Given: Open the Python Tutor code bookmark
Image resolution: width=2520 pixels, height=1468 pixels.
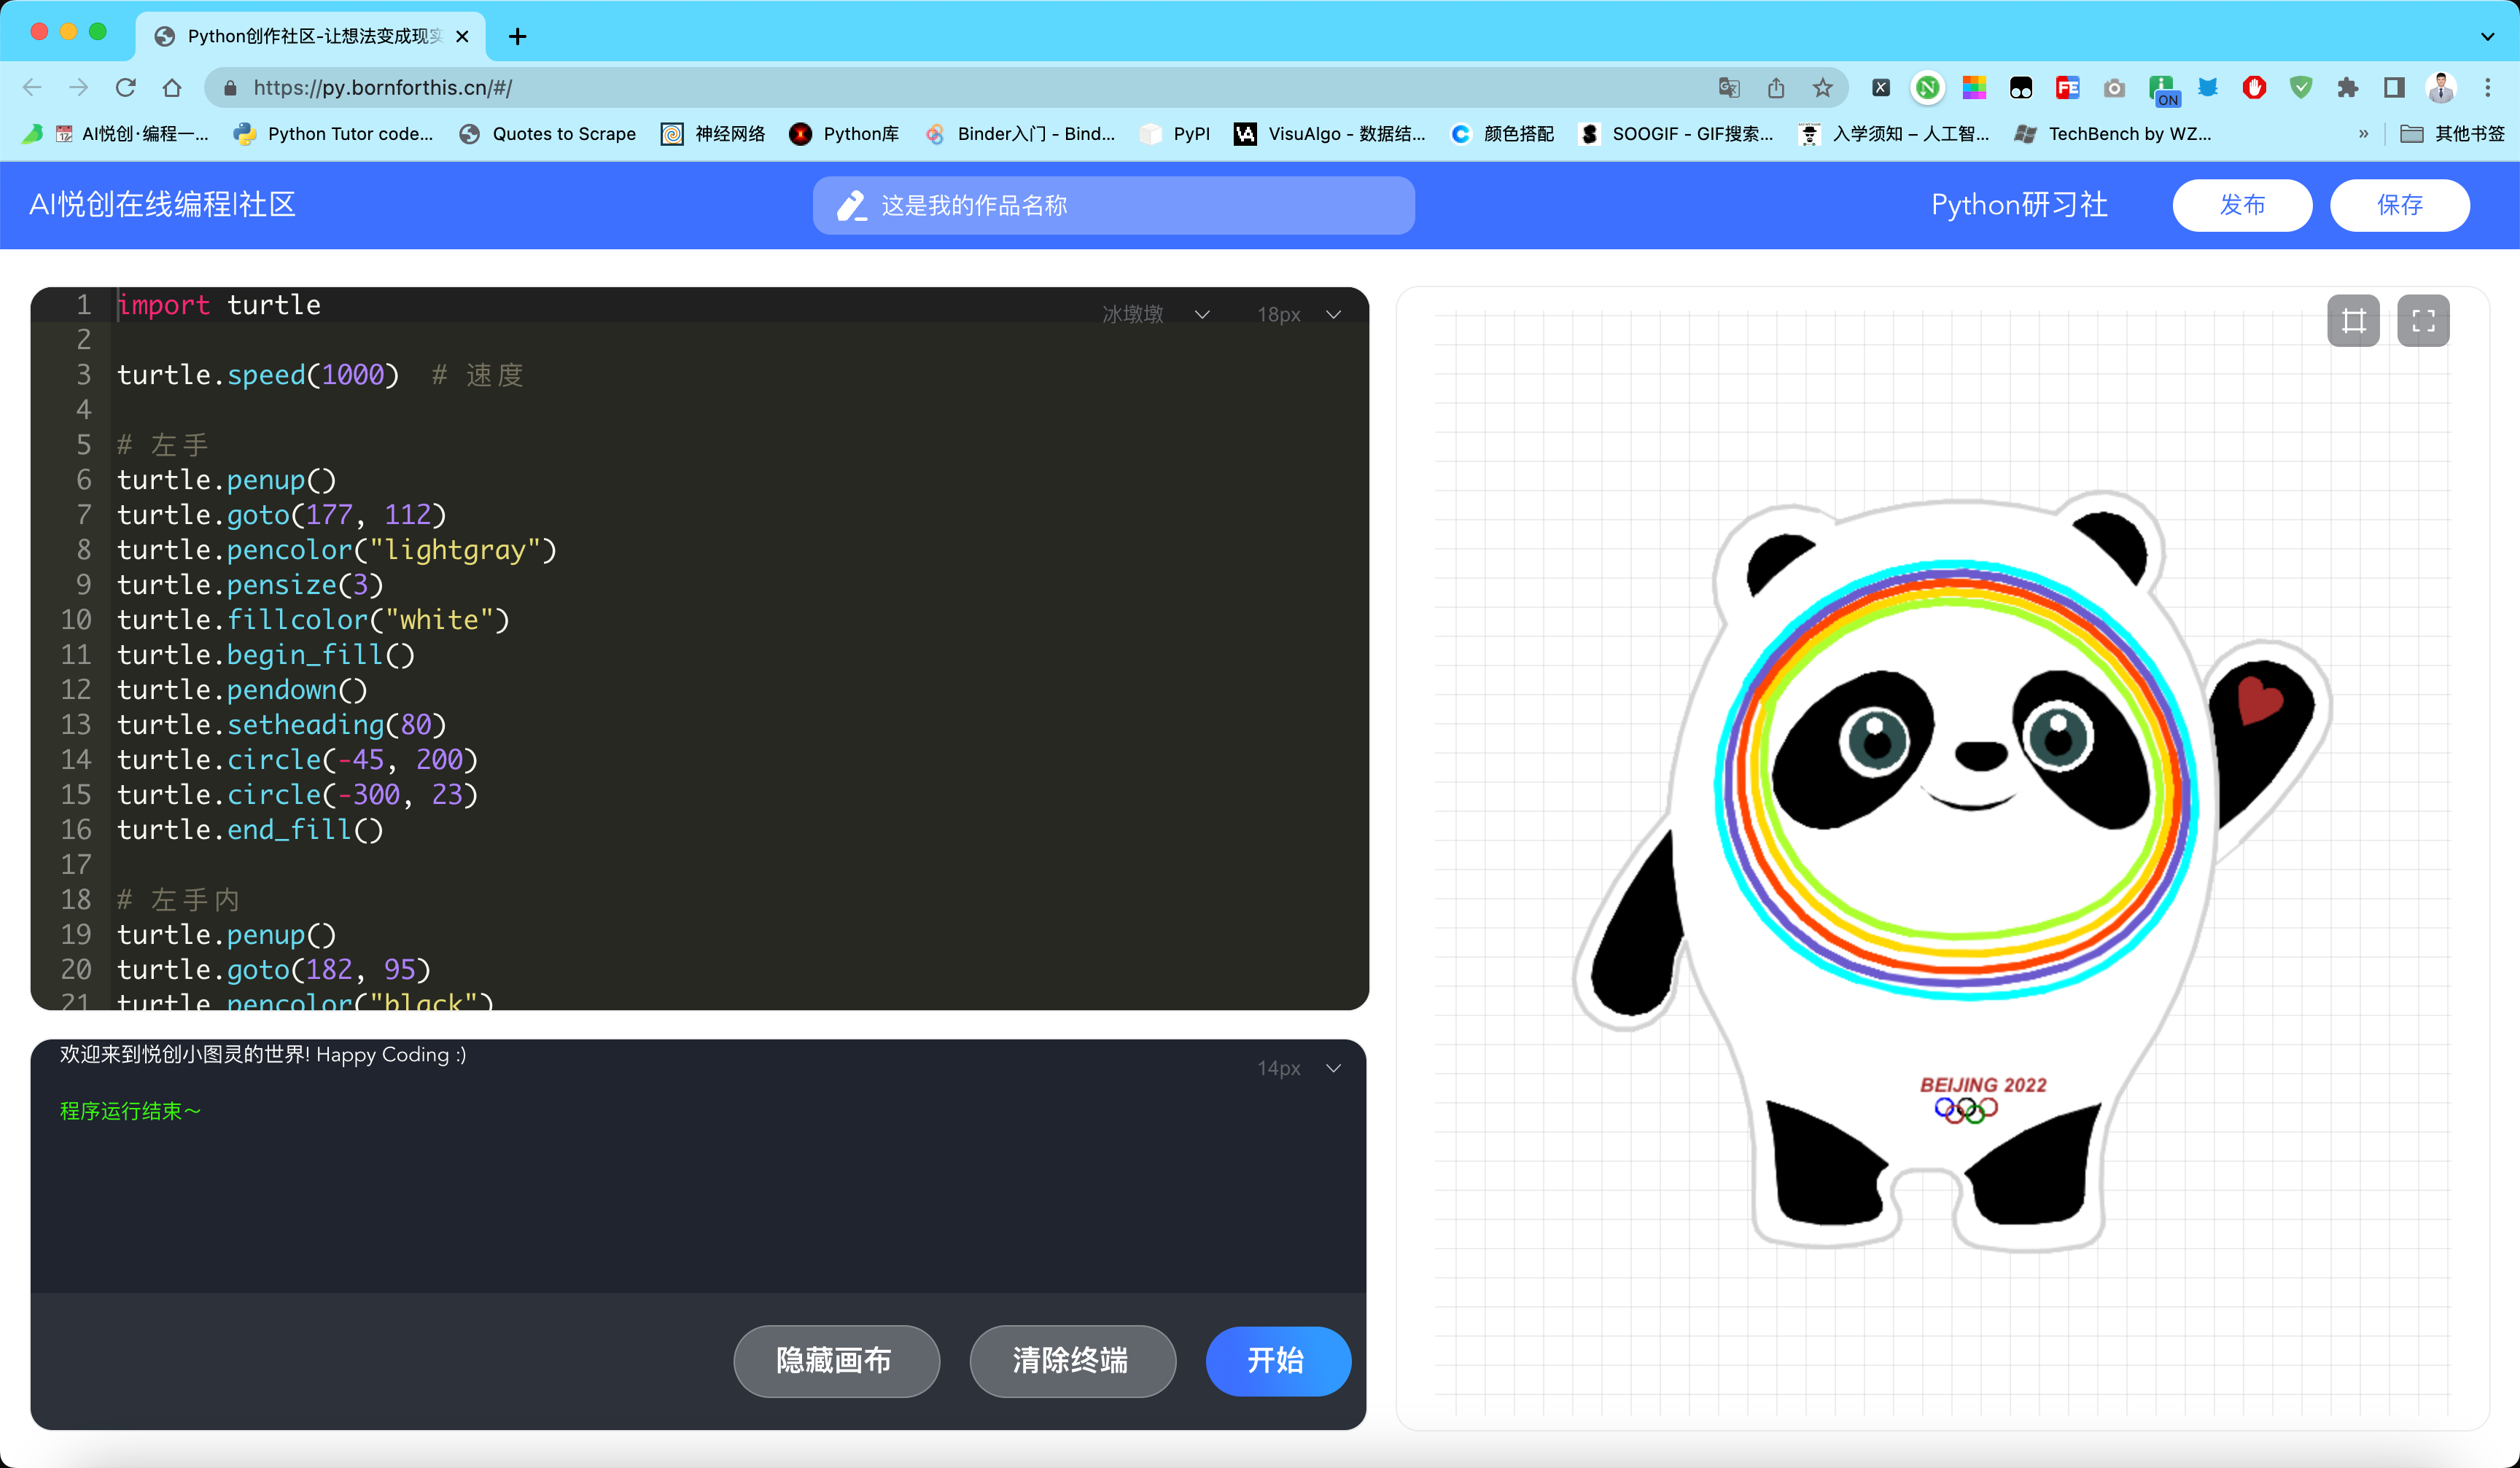Looking at the screenshot, I should 333,134.
